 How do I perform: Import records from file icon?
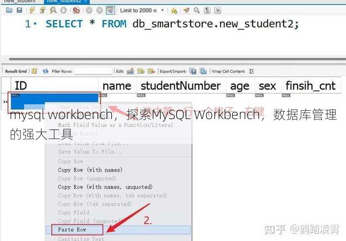[203, 71]
